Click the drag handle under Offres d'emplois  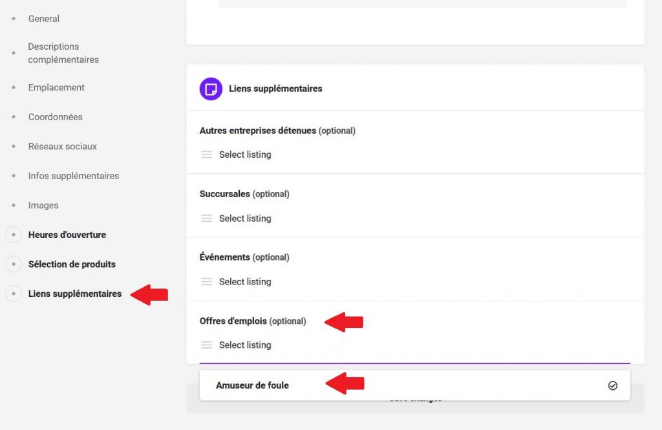pos(206,345)
